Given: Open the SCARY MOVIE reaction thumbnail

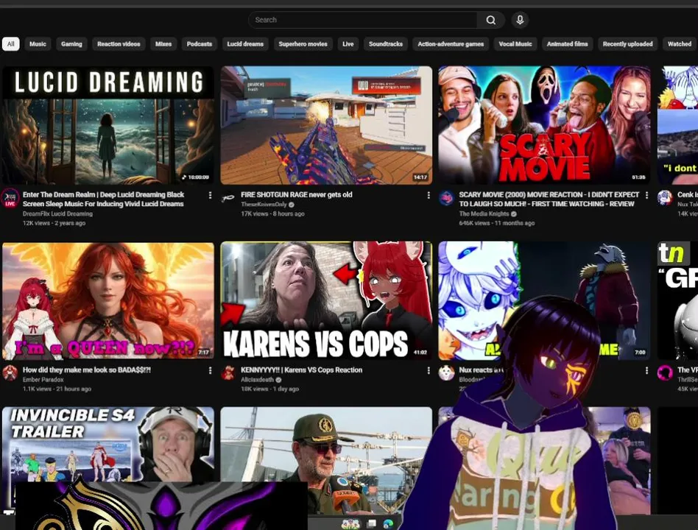Looking at the screenshot, I should pyautogui.click(x=544, y=125).
